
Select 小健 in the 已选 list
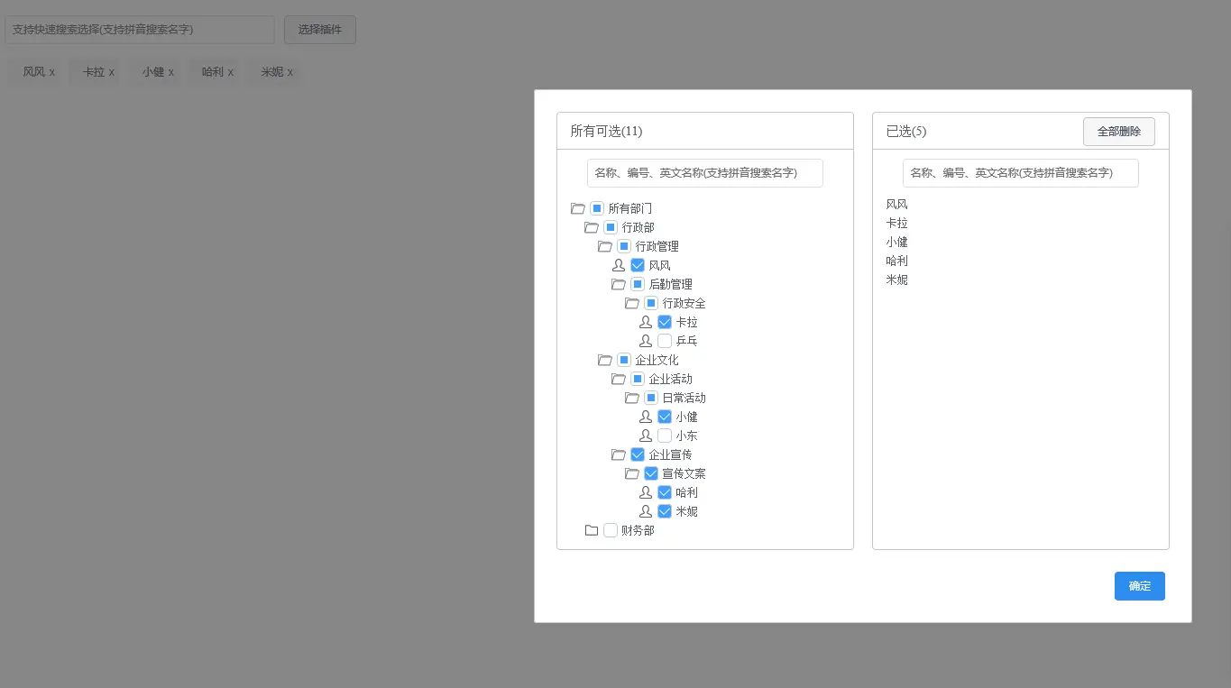(x=897, y=243)
